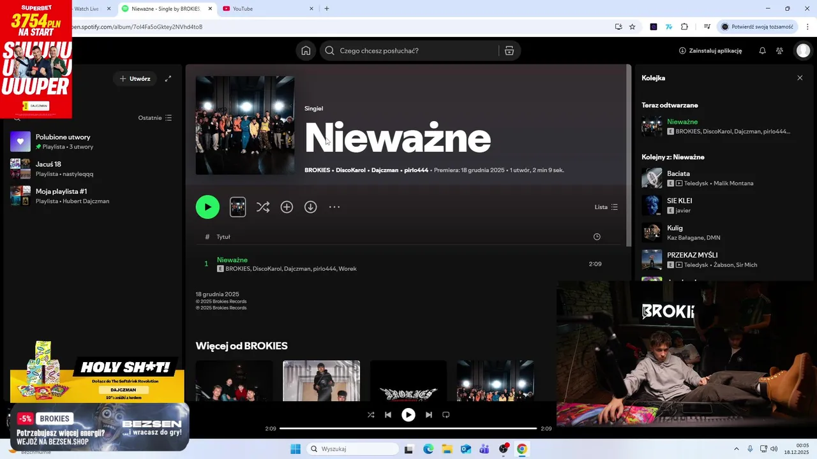Open a new browser tab with plus
The height and width of the screenshot is (459, 817).
(x=327, y=9)
